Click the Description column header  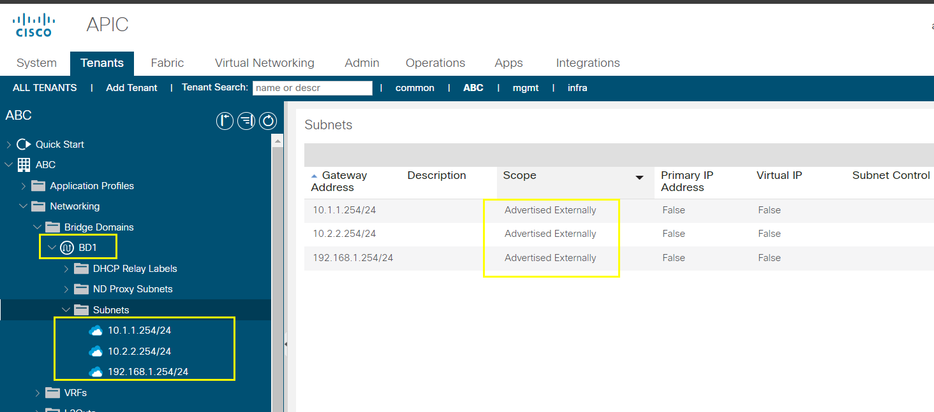click(436, 176)
